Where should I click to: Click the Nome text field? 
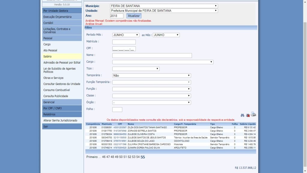[152, 56]
